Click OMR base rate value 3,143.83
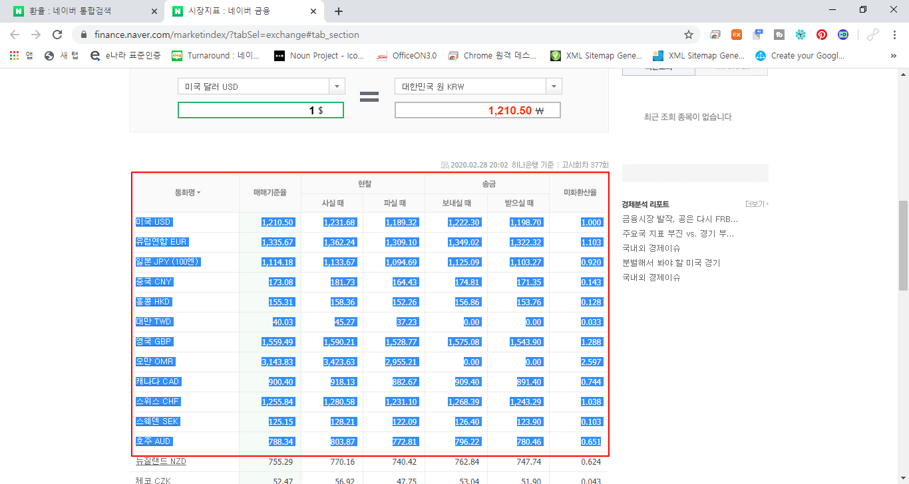 pyautogui.click(x=277, y=362)
